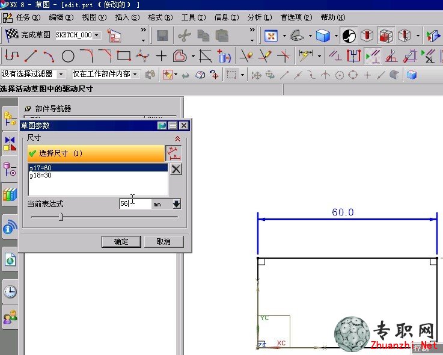443x355 pixels.
Task: Open the Part Navigator sidebar tab
Action: (x=10, y=169)
